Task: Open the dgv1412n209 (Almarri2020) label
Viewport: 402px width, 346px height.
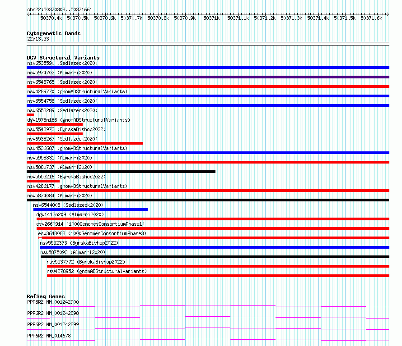Action: pyautogui.click(x=70, y=214)
